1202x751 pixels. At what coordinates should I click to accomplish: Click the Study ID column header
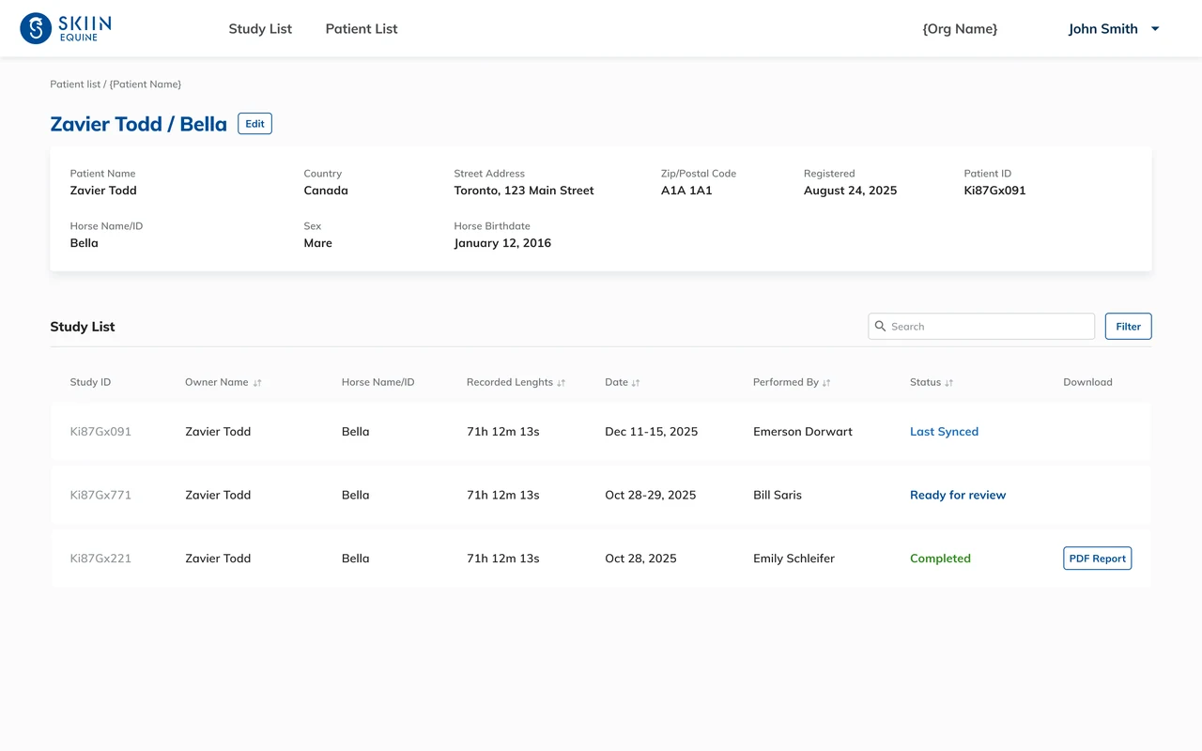tap(90, 383)
